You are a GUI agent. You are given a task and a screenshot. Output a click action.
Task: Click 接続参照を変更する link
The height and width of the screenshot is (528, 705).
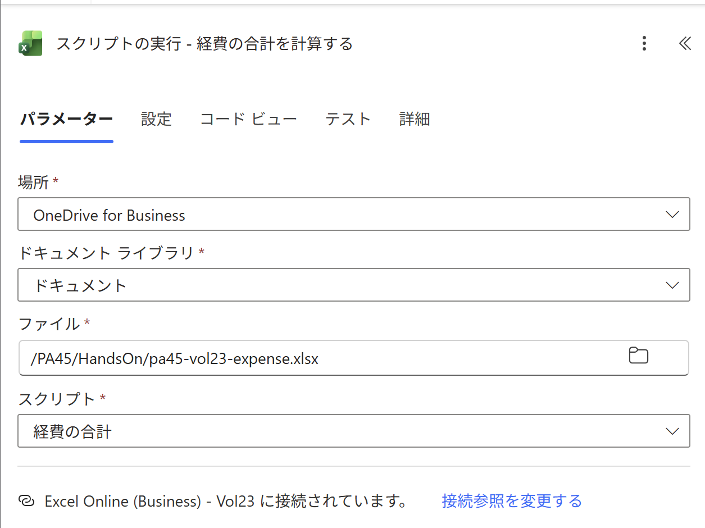pos(512,500)
